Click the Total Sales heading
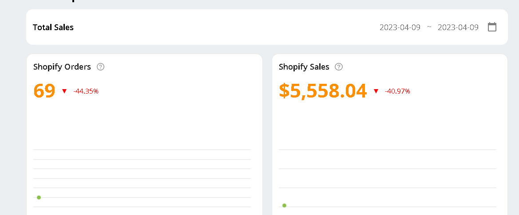This screenshot has width=519, height=215. point(53,27)
